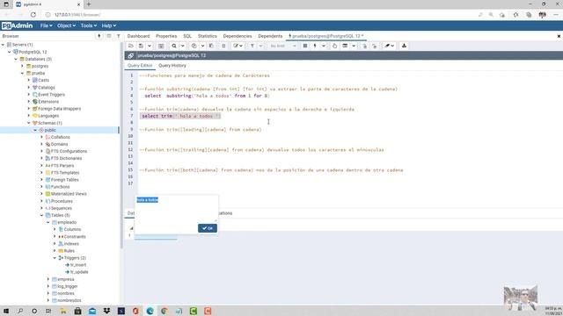Click the Paste icon in query toolbar
The height and width of the screenshot is (316, 563).
pos(211,46)
